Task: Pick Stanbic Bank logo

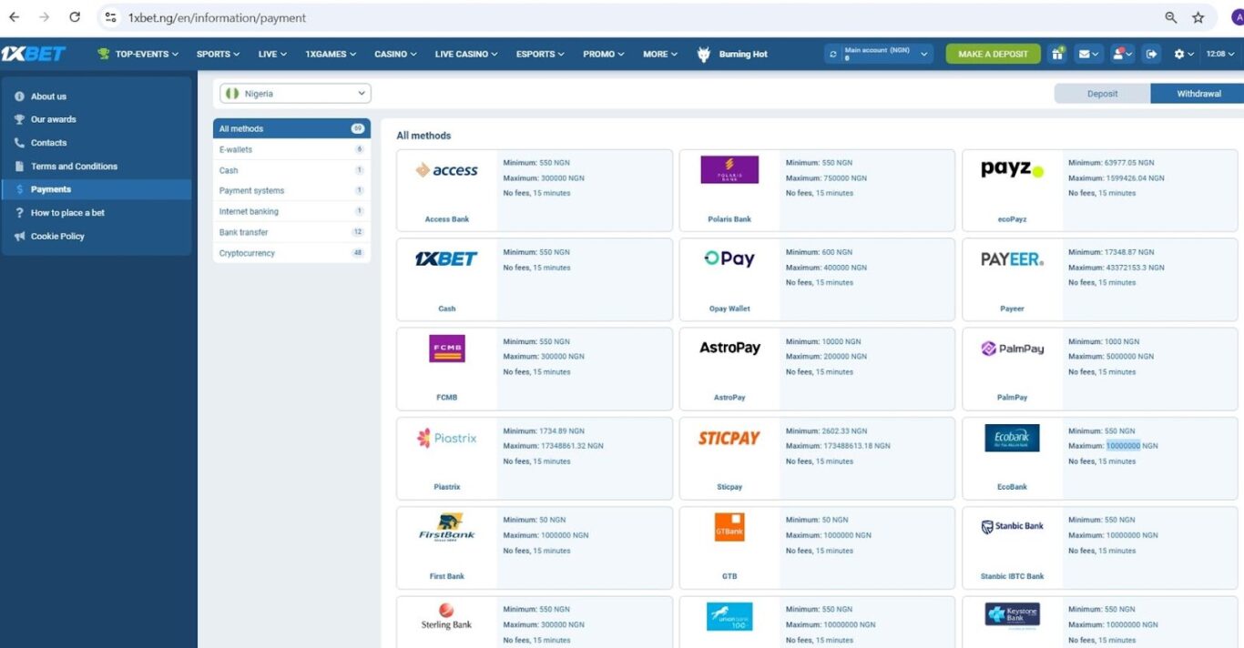Action: click(1012, 526)
